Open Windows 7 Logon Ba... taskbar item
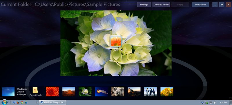This screenshot has width=232, height=105. (x=52, y=102)
